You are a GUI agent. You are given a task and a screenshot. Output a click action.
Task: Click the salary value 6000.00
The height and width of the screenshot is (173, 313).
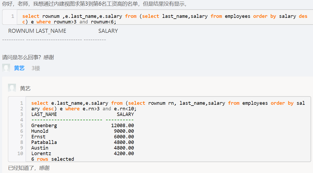[124, 136]
